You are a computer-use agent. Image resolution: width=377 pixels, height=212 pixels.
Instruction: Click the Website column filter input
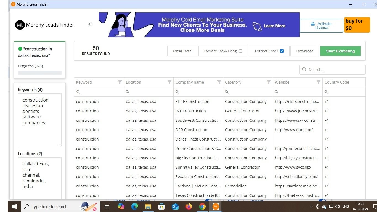click(298, 92)
